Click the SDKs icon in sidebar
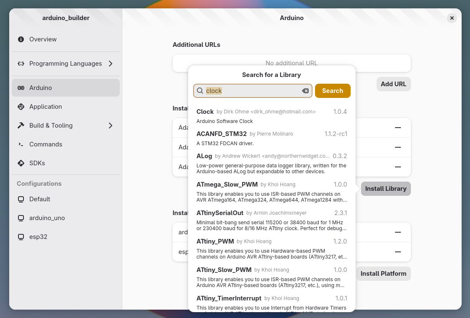Image resolution: width=470 pixels, height=318 pixels. coord(21,163)
